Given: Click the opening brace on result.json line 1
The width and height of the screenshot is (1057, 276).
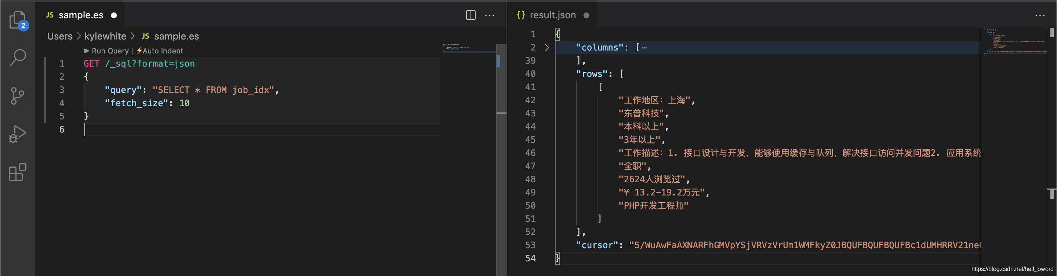Looking at the screenshot, I should coord(557,34).
